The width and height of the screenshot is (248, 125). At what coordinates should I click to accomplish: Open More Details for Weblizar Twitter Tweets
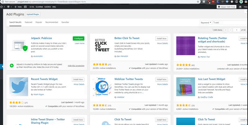point(162,84)
